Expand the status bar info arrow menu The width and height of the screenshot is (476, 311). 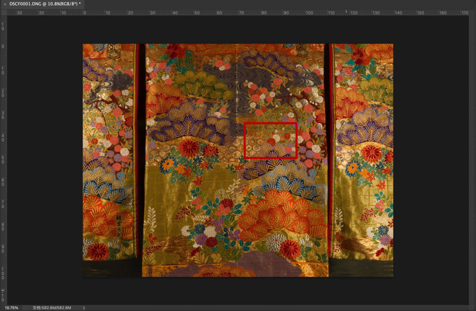pyautogui.click(x=84, y=307)
